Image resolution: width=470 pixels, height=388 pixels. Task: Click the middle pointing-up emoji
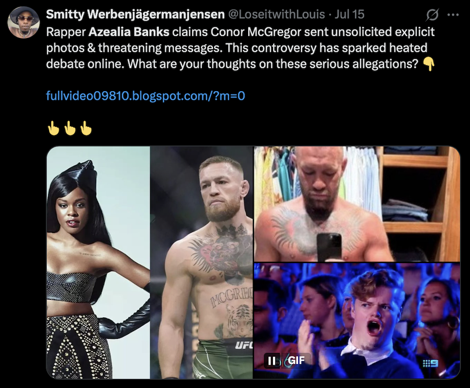click(x=70, y=128)
